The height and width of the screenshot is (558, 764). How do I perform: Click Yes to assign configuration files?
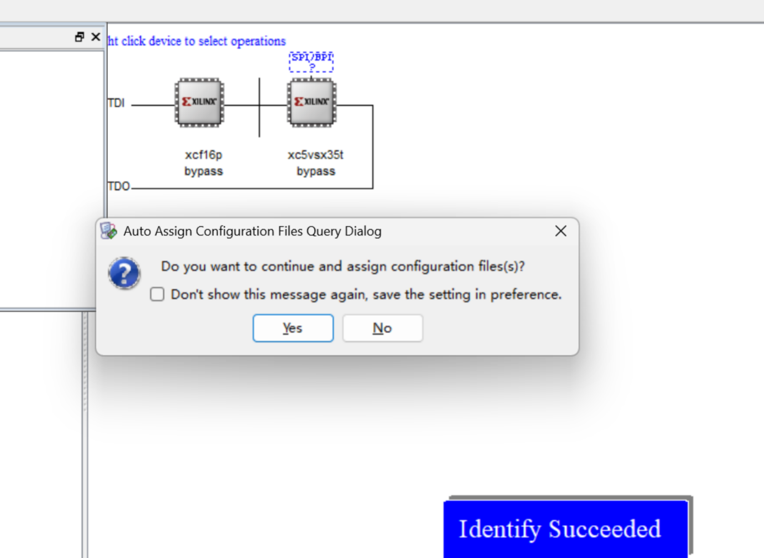tap(293, 328)
